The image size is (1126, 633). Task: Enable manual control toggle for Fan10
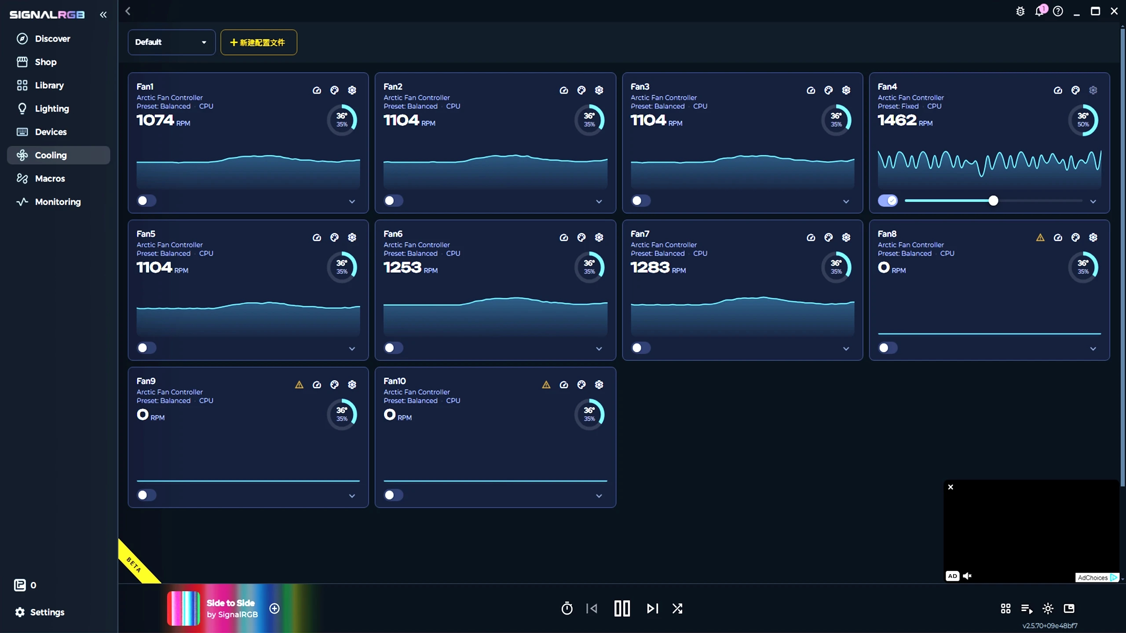click(394, 495)
